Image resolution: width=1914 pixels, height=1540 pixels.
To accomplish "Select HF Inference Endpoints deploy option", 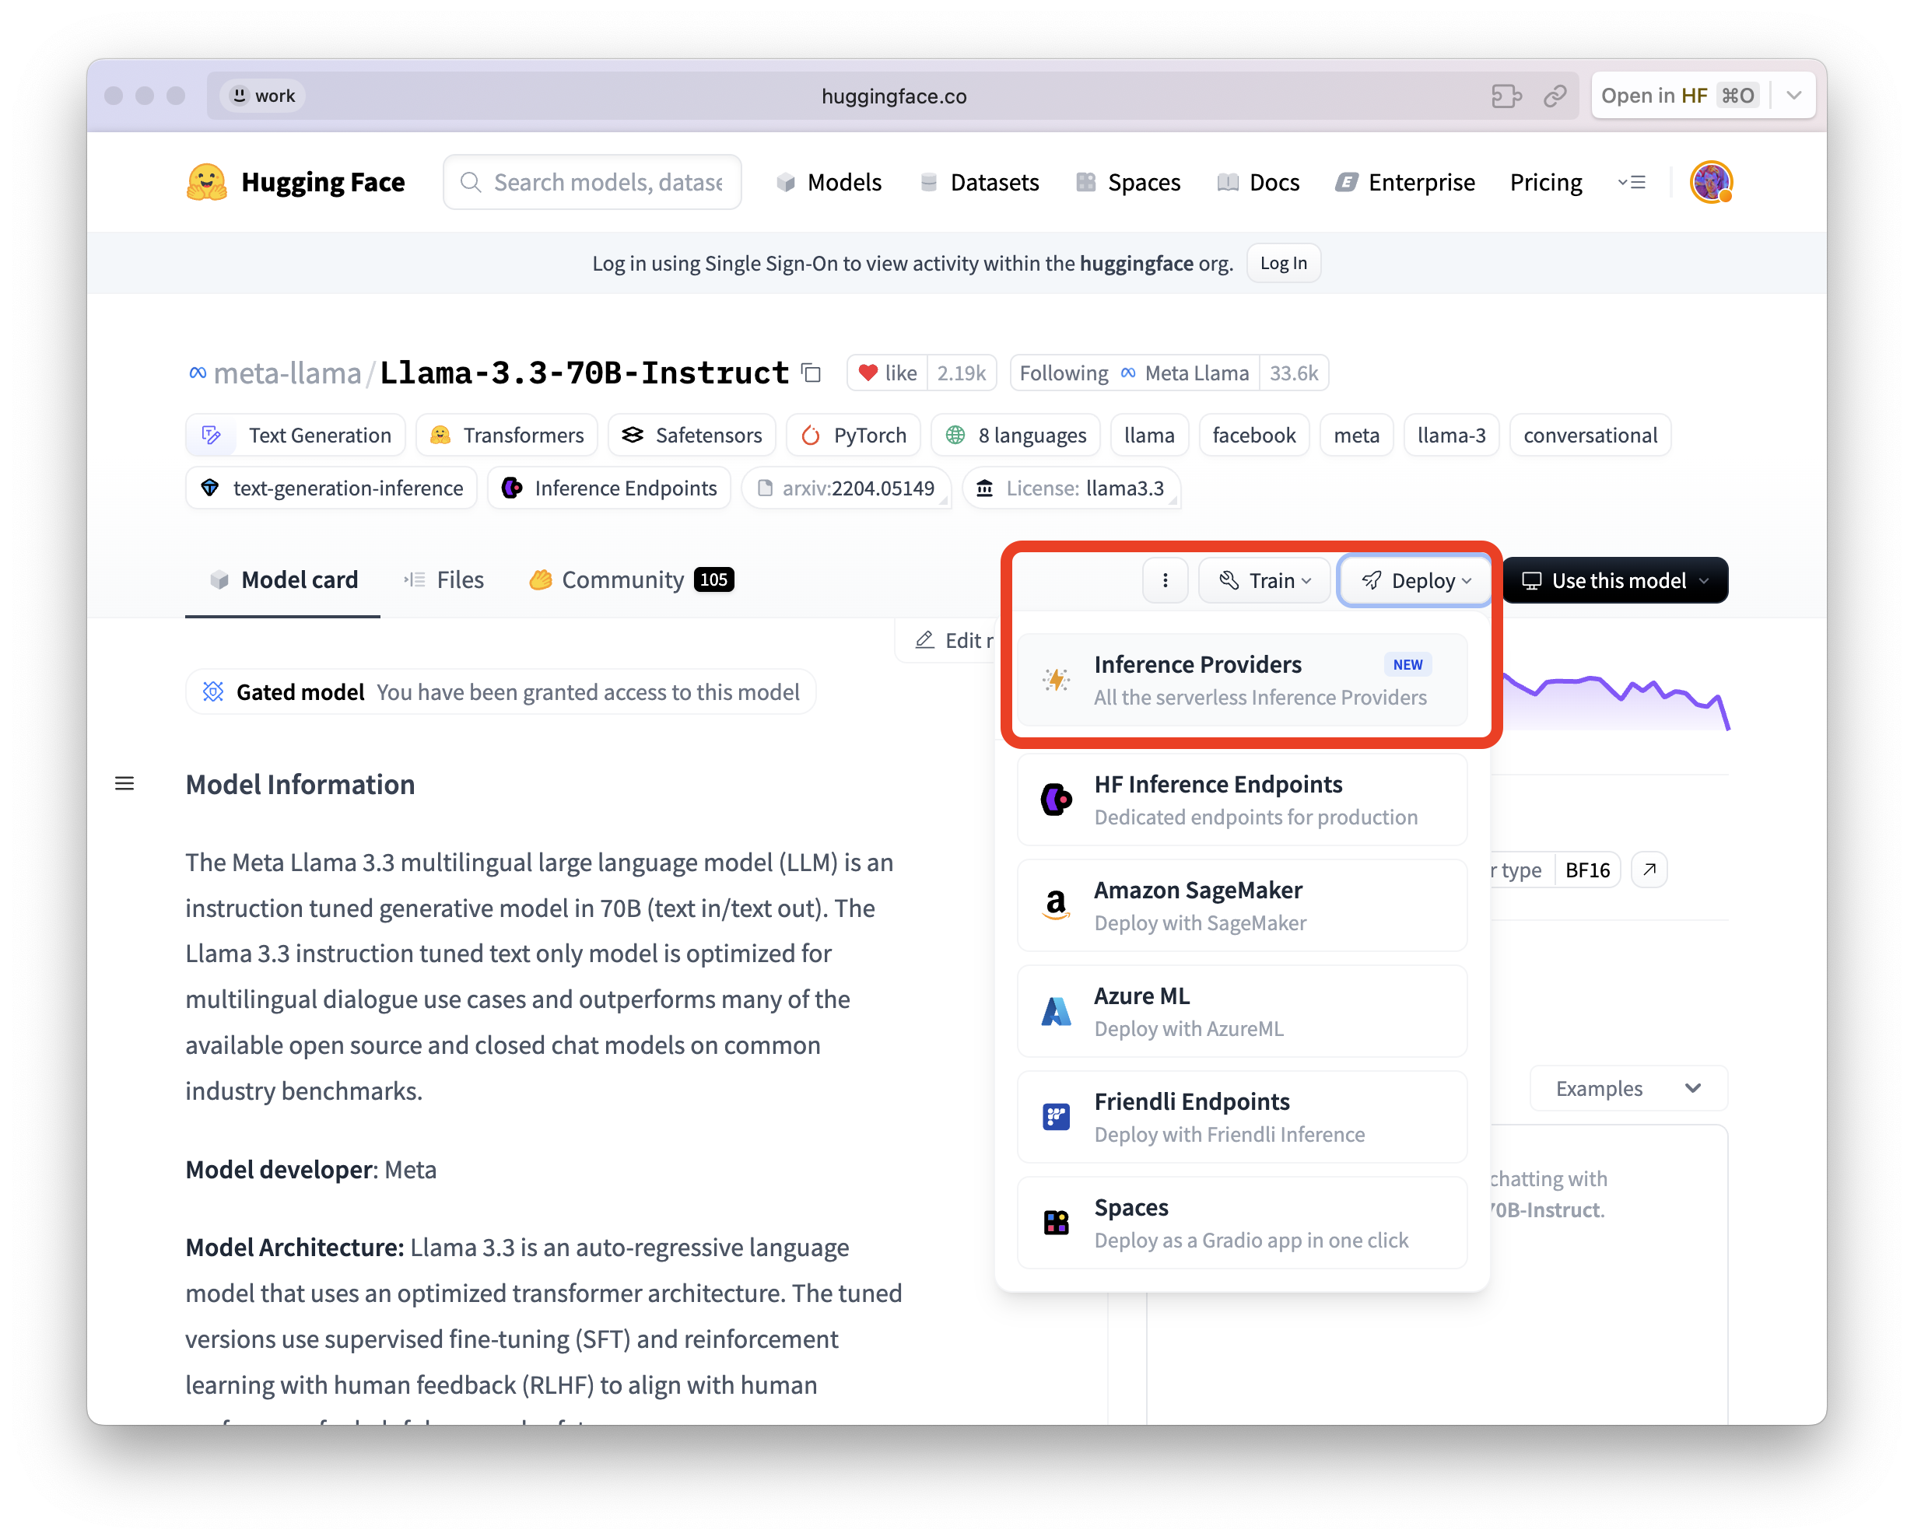I will 1242,800.
